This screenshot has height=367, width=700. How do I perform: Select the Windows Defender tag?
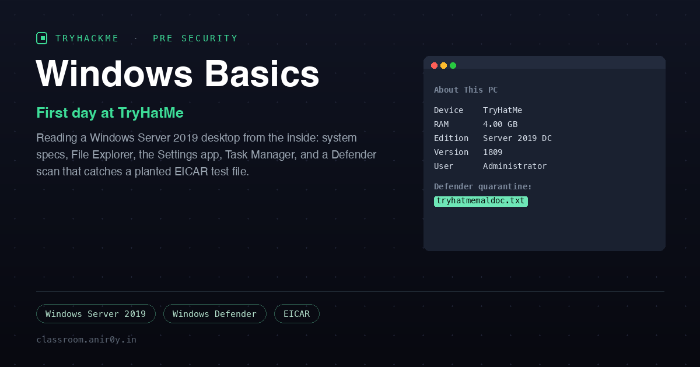[x=215, y=314]
